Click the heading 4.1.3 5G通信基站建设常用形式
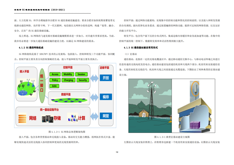Screen dimensions: 234x165 point(141,48)
